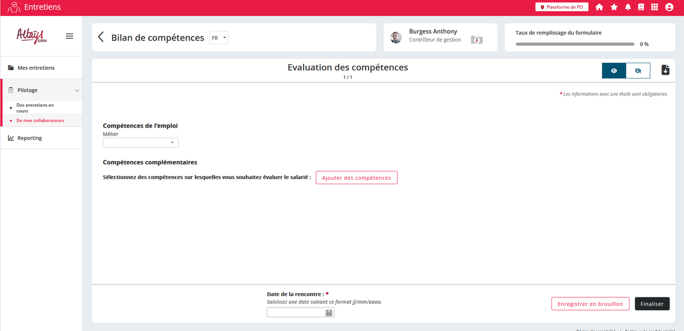Open the documentation book icon
This screenshot has height=331, width=684.
[x=641, y=7]
